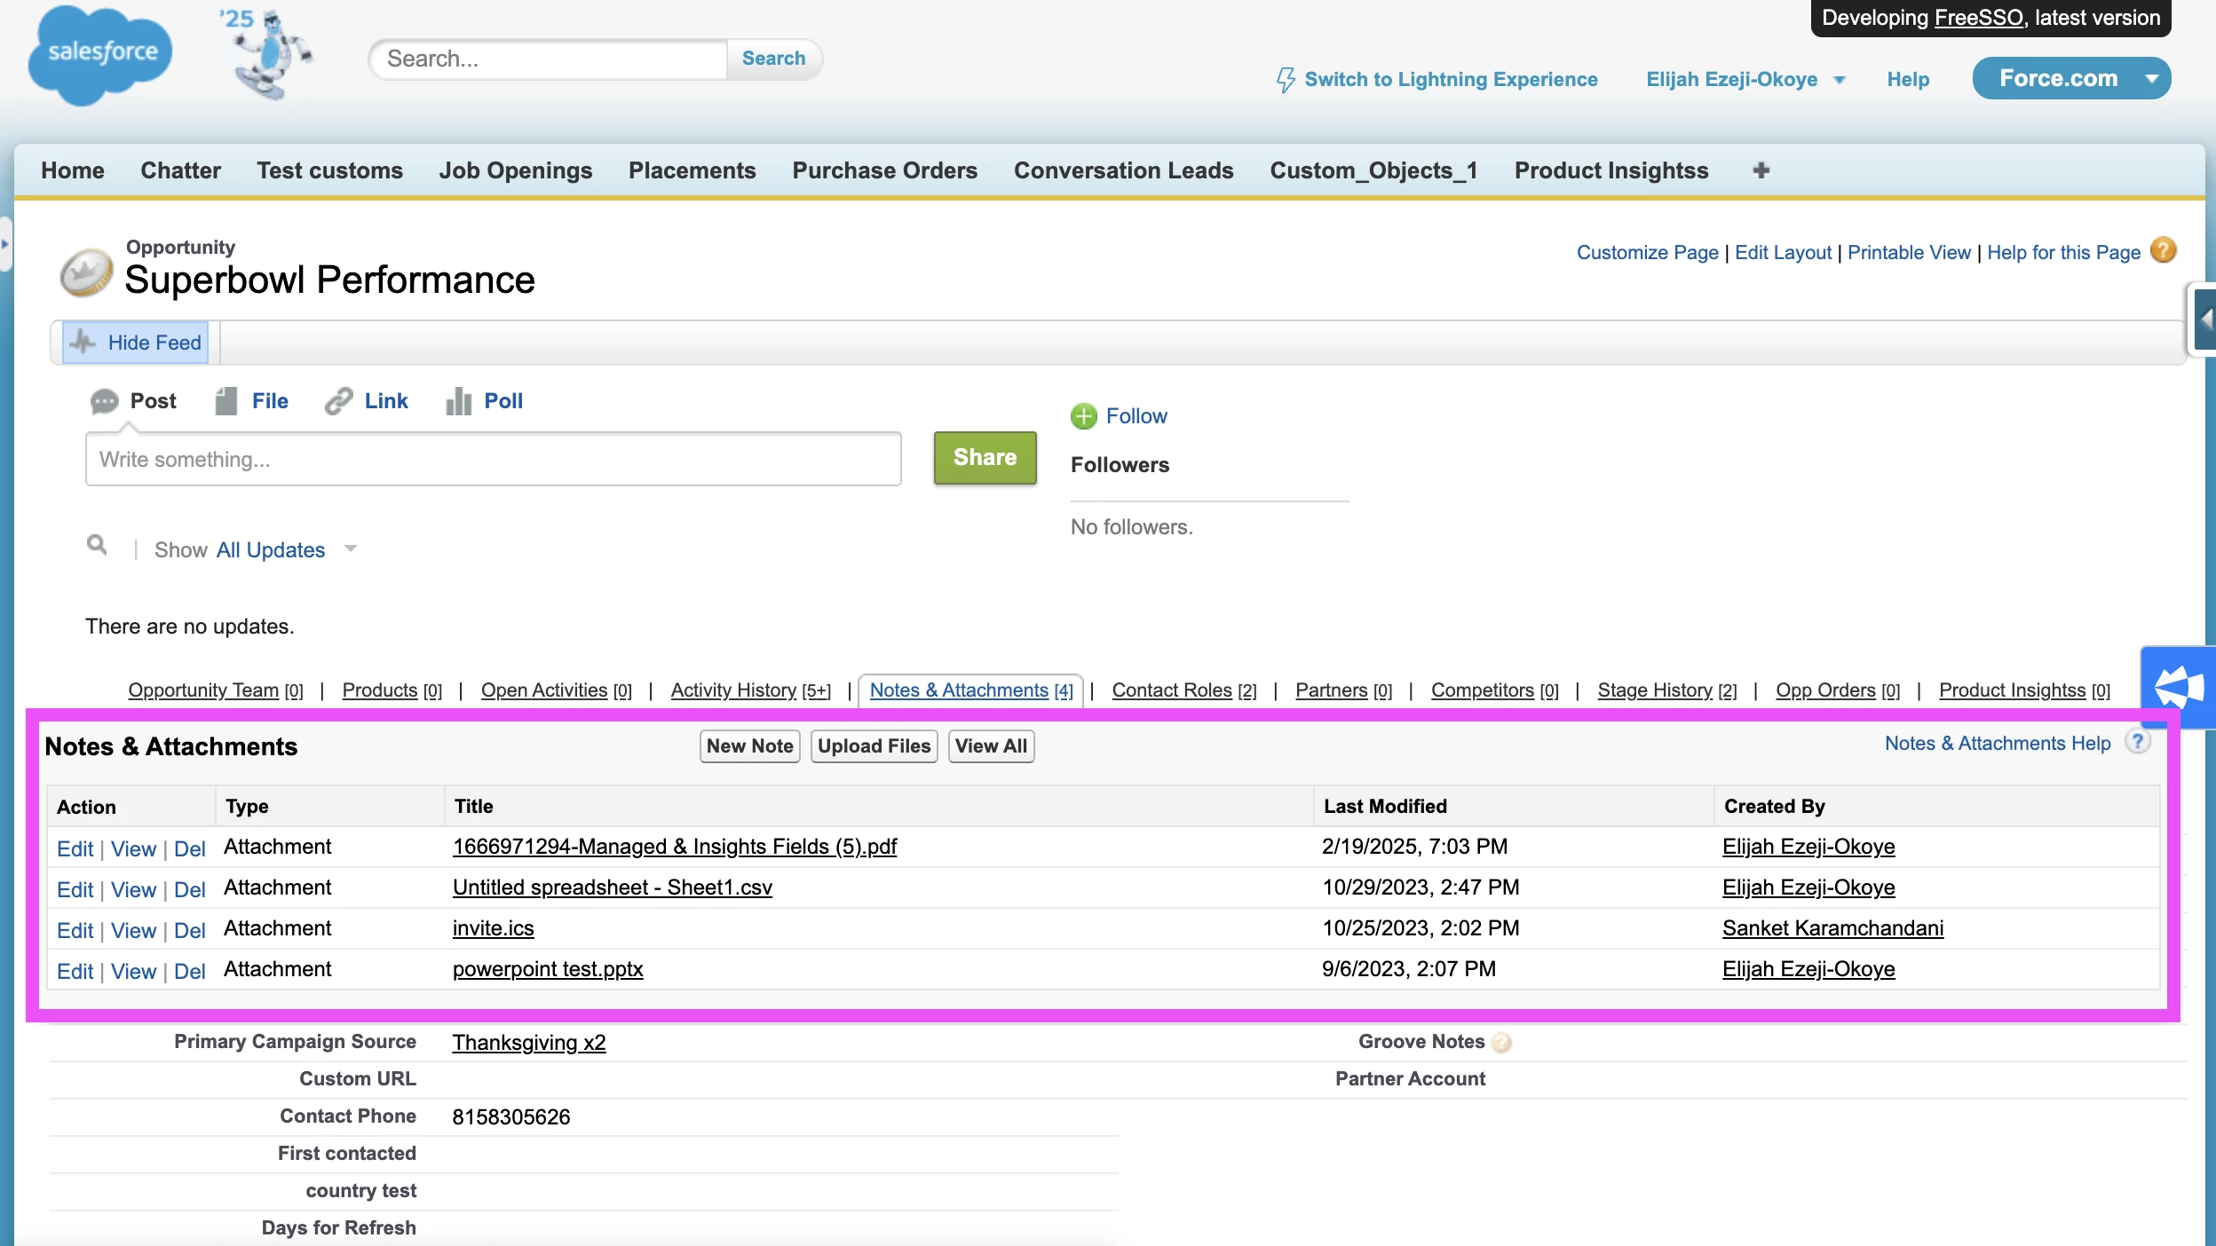Click the Write something text field
The image size is (2216, 1246).
(493, 459)
